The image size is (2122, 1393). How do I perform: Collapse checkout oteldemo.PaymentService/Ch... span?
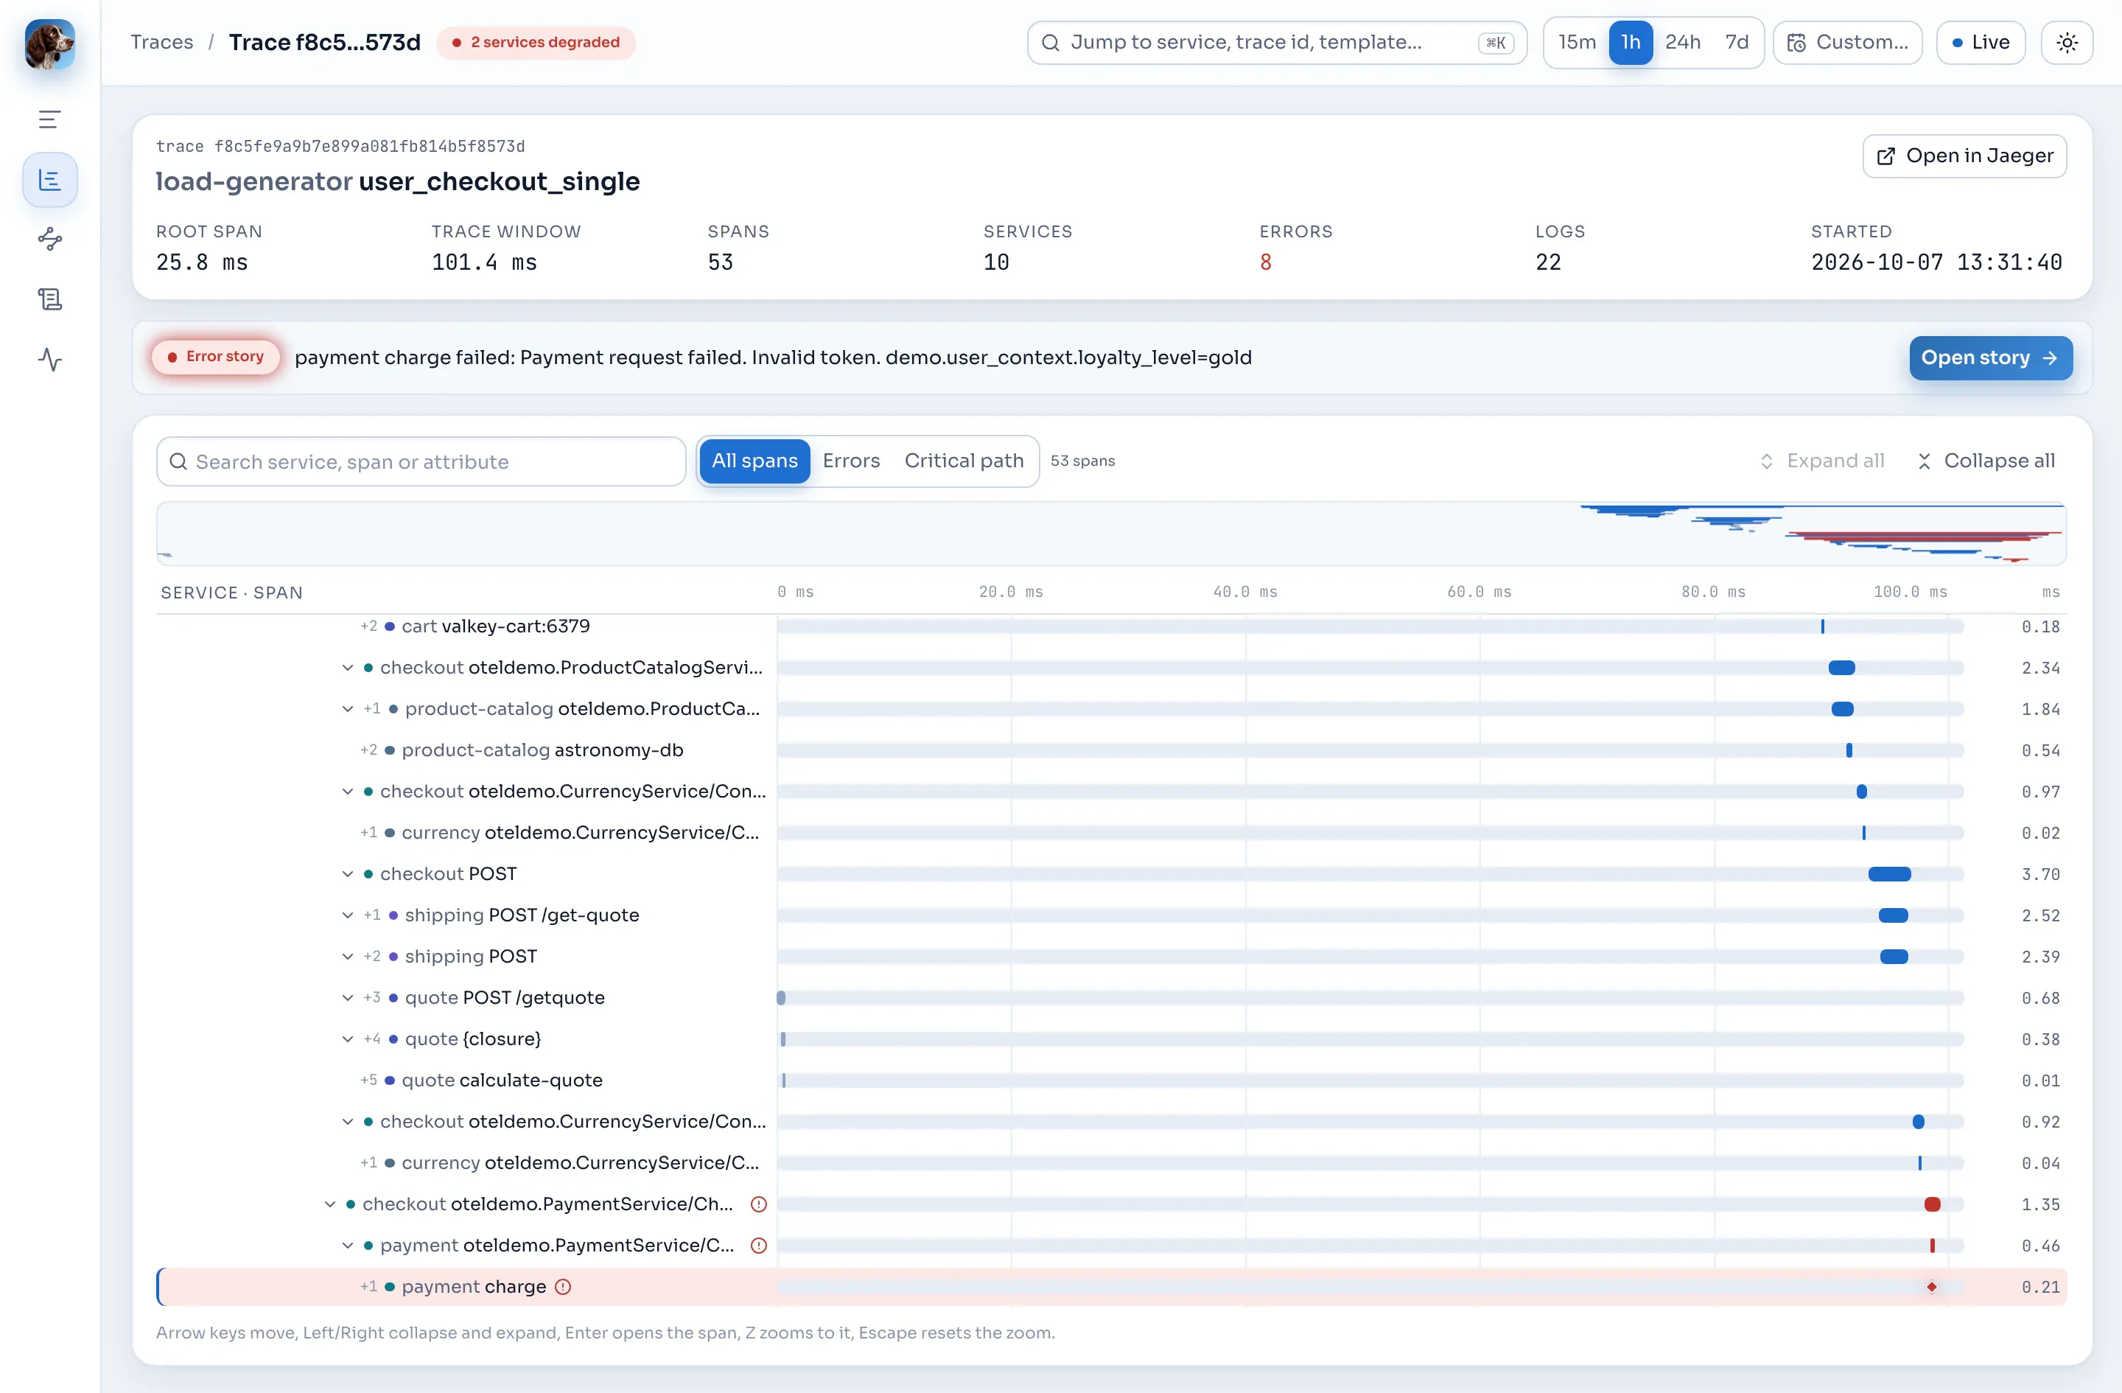[x=330, y=1204]
